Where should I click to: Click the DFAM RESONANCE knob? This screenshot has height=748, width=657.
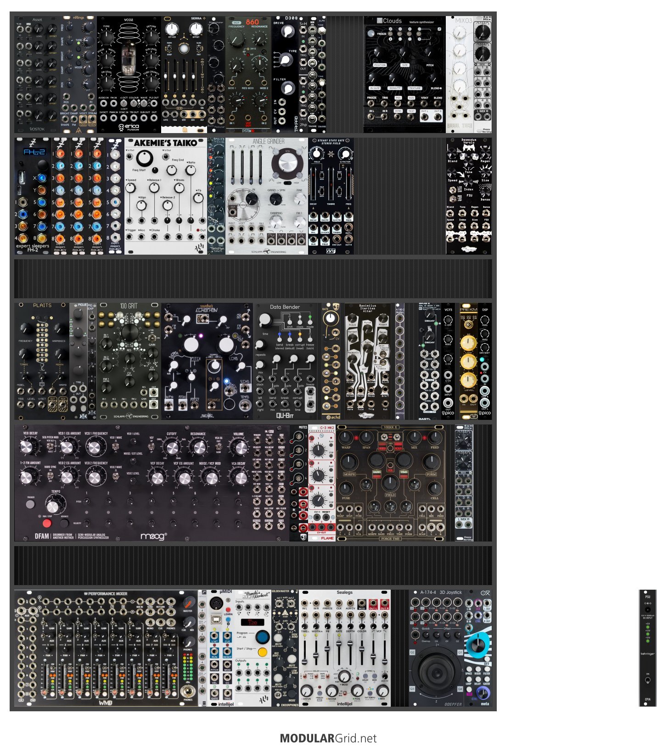(x=198, y=447)
